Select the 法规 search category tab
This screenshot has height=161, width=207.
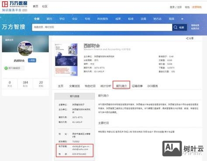[x=143, y=19]
